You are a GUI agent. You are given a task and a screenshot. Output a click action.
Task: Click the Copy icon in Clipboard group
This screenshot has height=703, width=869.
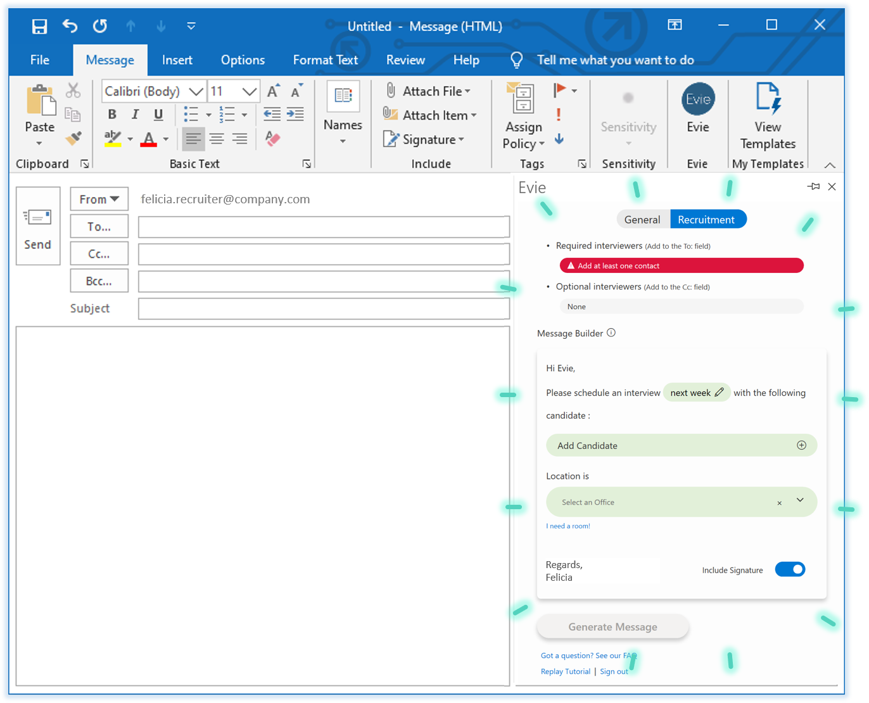[73, 115]
